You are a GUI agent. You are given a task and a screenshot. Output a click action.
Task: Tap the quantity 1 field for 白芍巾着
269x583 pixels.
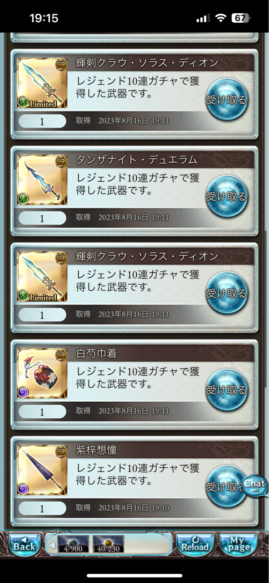(x=42, y=412)
